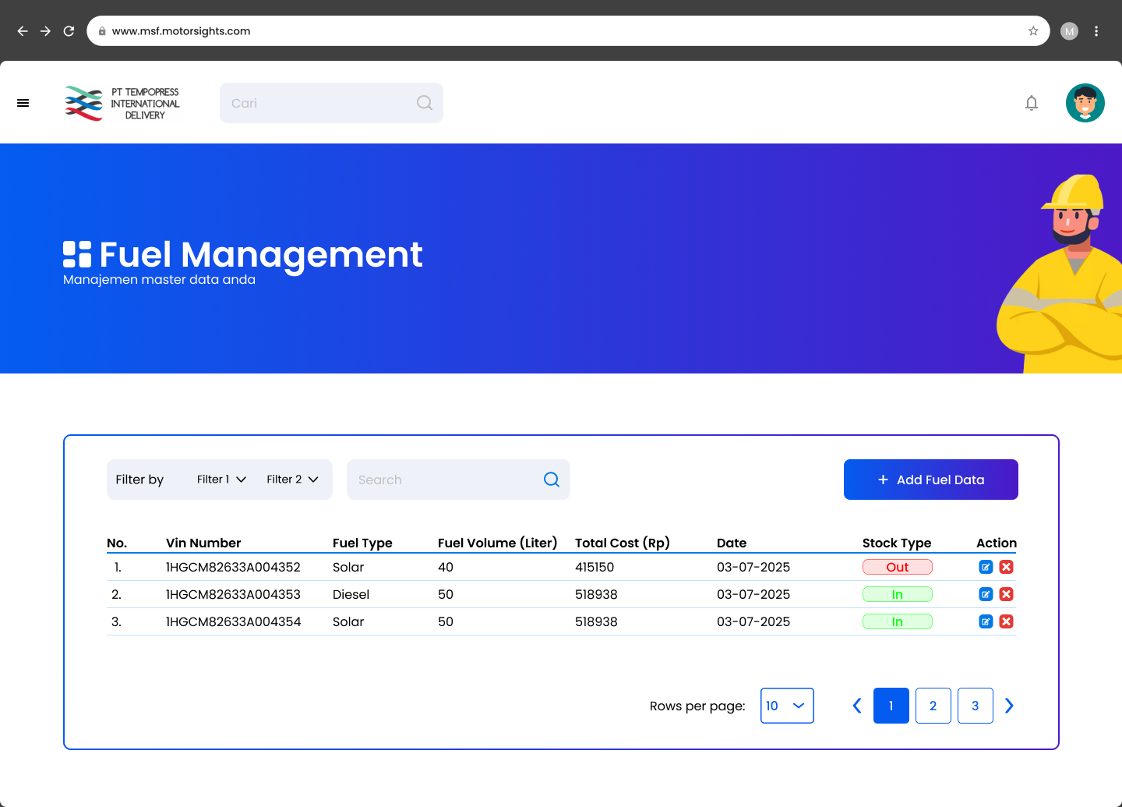
Task: Reload the page with browser refresh
Action: [x=69, y=31]
